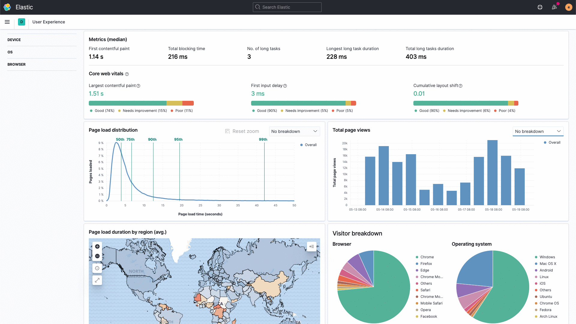Viewport: 576px width, 324px height.
Task: Open the help menu lifebuoy icon
Action: click(540, 7)
